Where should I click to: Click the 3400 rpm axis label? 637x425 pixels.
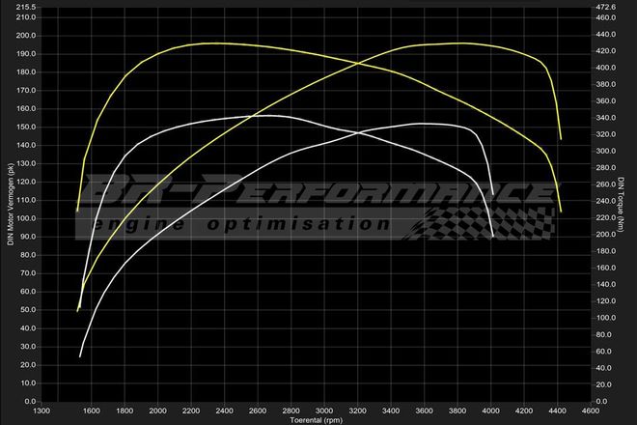(x=391, y=411)
